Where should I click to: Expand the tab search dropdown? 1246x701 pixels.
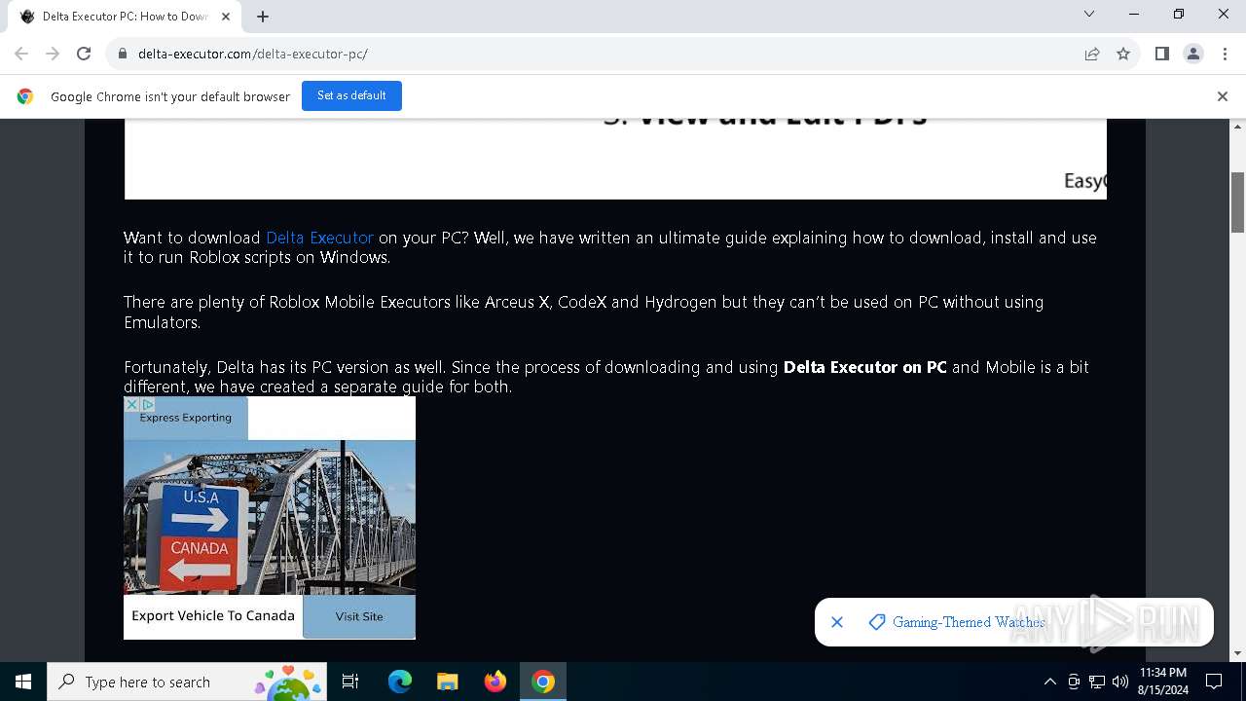1089,15
